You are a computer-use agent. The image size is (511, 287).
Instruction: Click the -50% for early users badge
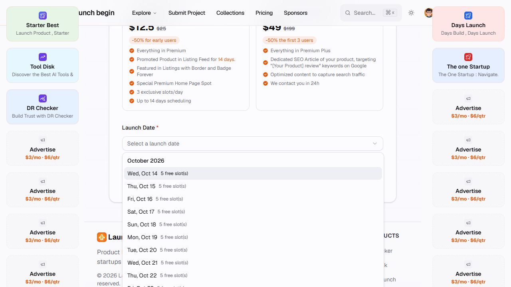pos(154,40)
